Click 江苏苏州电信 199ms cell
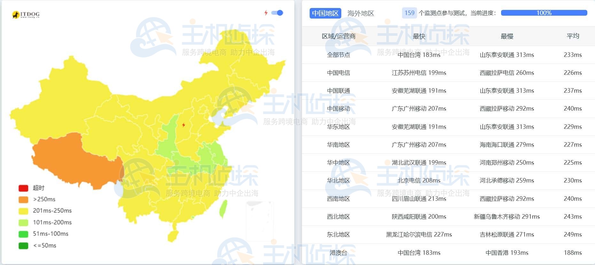Screen dimensions: 595x265 pyautogui.click(x=419, y=73)
